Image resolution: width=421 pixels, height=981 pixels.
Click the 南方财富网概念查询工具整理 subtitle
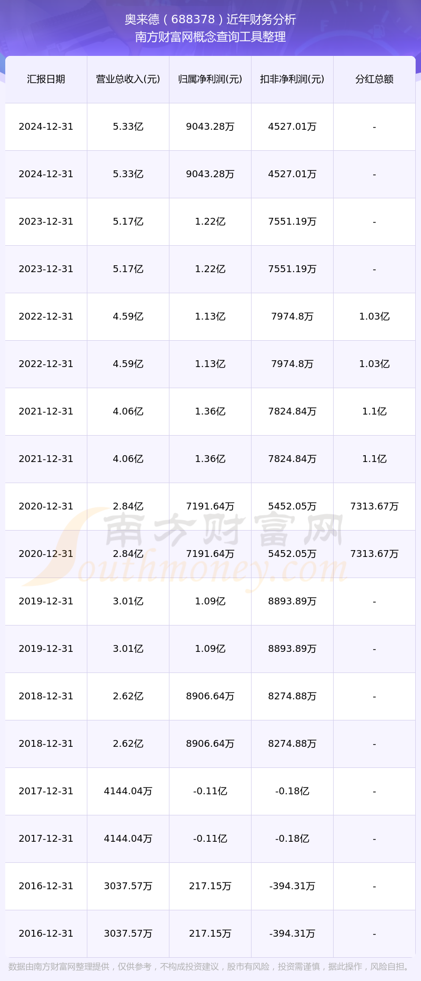[210, 37]
